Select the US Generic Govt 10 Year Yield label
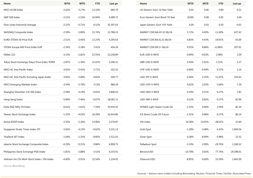Screen dimensions: 253x178 [x=156, y=10]
